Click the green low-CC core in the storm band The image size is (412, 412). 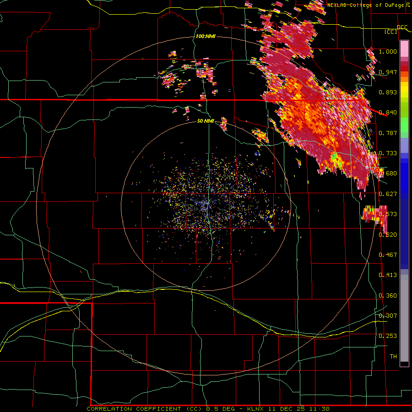(334, 157)
